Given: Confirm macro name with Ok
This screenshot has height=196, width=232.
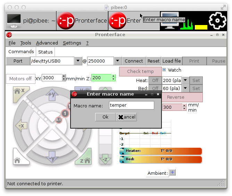Looking at the screenshot, I should (x=106, y=117).
